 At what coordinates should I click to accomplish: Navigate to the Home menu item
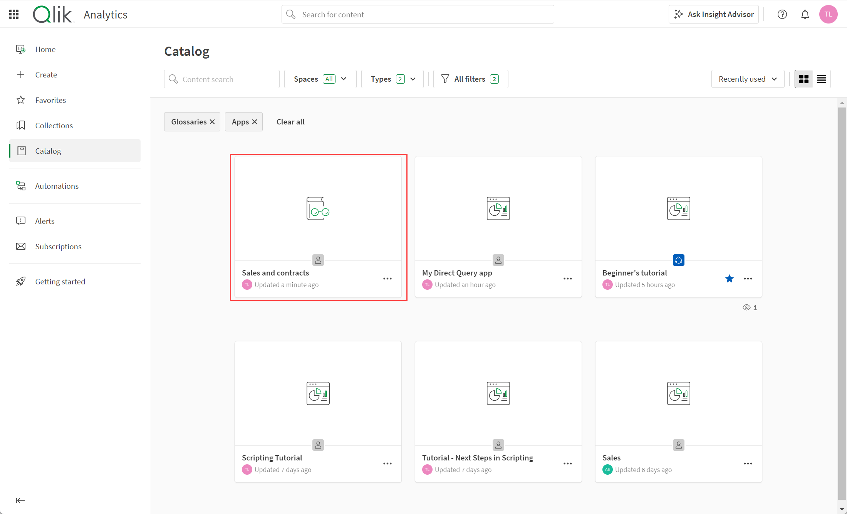point(45,49)
